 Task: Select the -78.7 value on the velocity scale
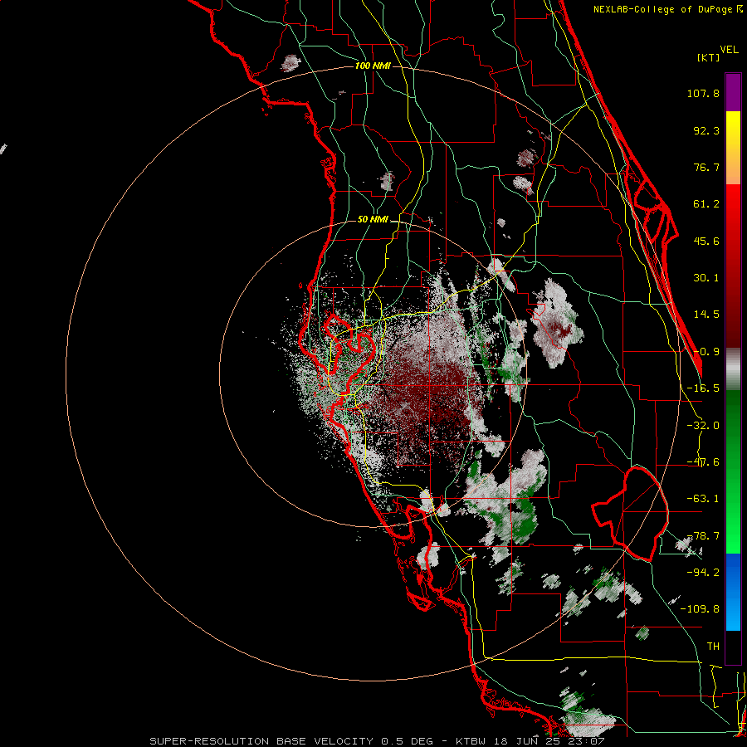coord(703,536)
